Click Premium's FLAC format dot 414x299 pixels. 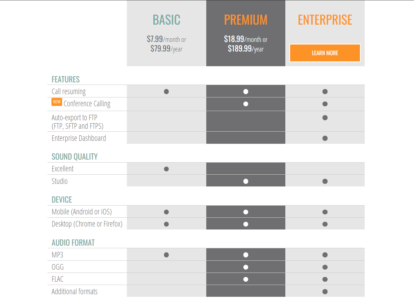click(246, 279)
